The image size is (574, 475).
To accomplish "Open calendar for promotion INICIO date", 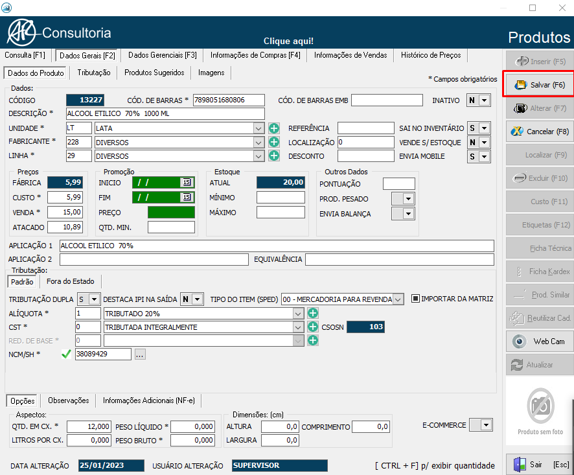I will point(187,182).
